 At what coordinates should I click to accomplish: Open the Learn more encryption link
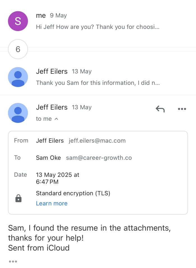tap(52, 203)
